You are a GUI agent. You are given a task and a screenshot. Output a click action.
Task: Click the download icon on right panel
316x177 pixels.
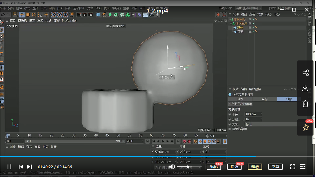pyautogui.click(x=305, y=88)
